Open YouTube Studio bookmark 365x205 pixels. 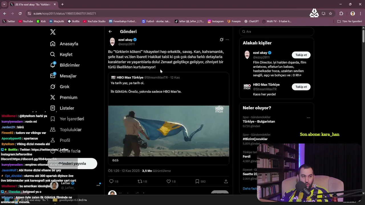point(94,21)
